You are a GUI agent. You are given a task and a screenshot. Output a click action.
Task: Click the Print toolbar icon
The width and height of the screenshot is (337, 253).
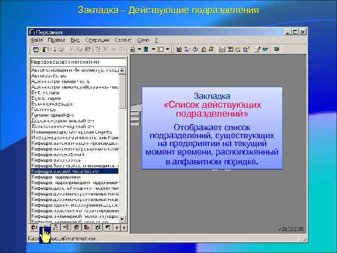62,49
